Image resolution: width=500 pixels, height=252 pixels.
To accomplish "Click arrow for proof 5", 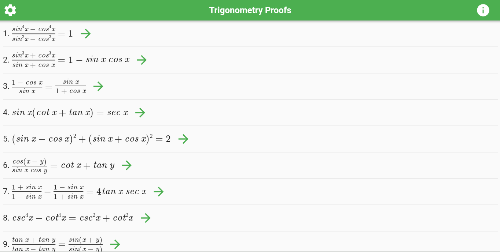I will pos(183,139).
